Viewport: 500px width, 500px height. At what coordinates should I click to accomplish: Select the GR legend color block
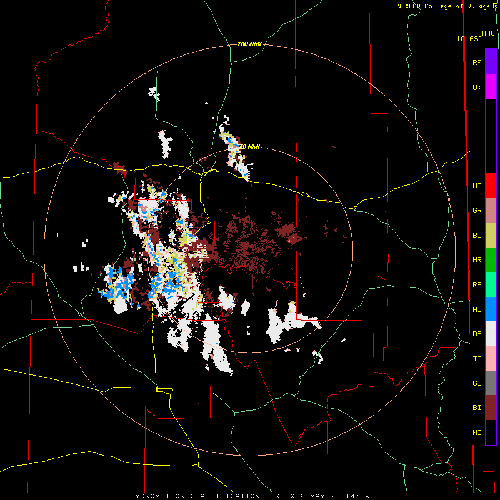491,210
